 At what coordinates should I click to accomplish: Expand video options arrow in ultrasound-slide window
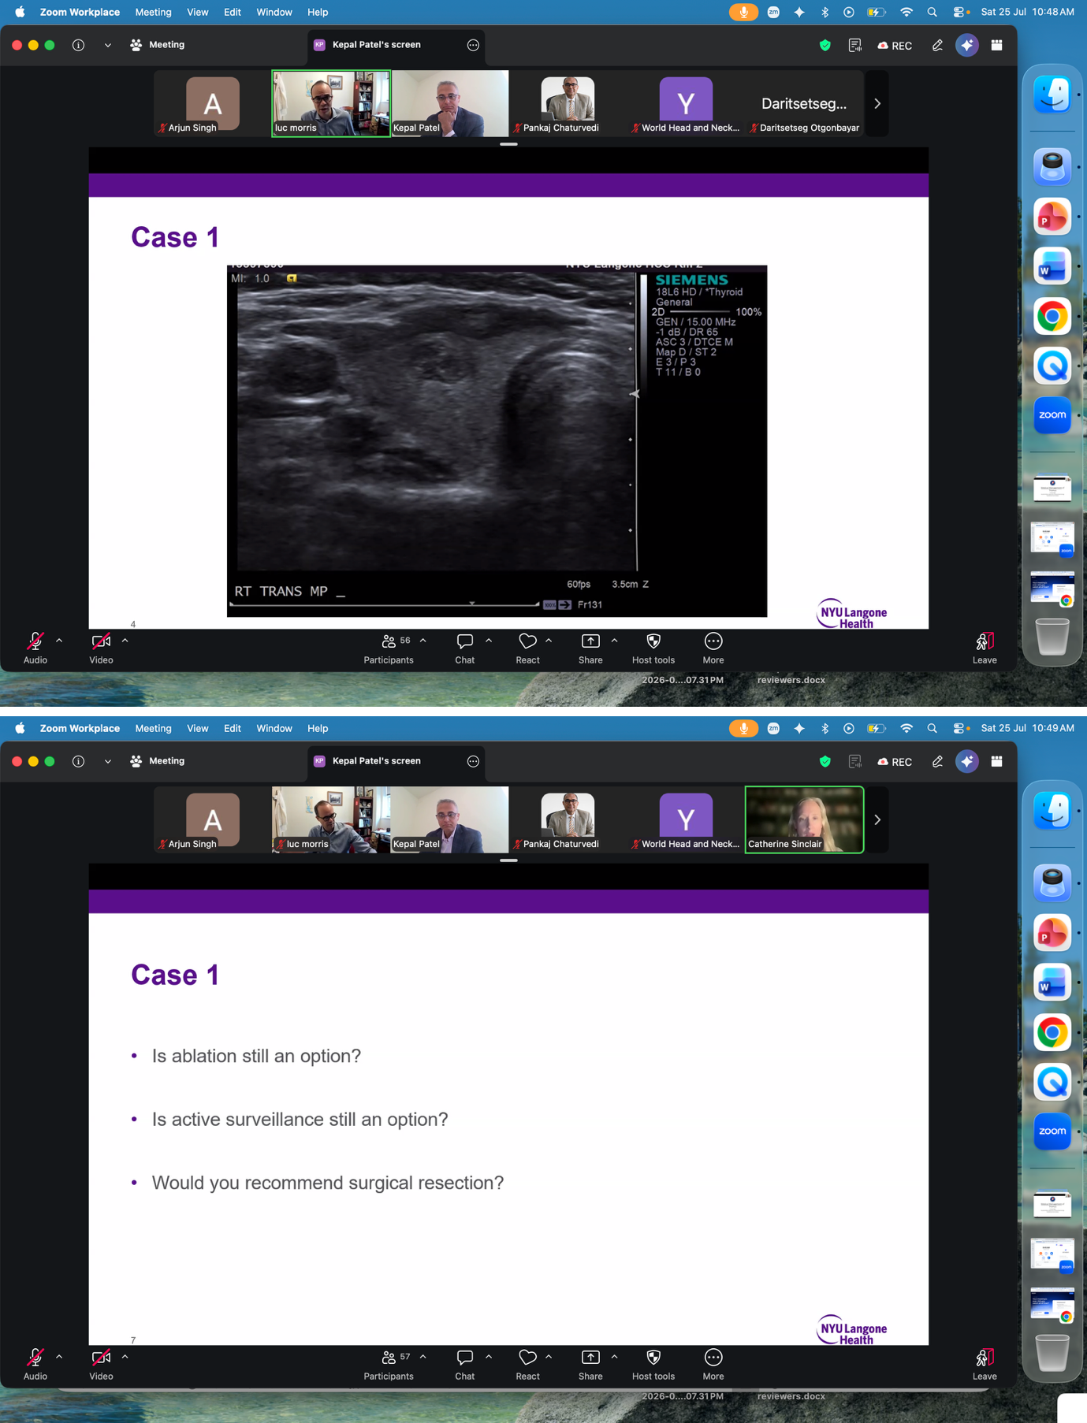125,641
